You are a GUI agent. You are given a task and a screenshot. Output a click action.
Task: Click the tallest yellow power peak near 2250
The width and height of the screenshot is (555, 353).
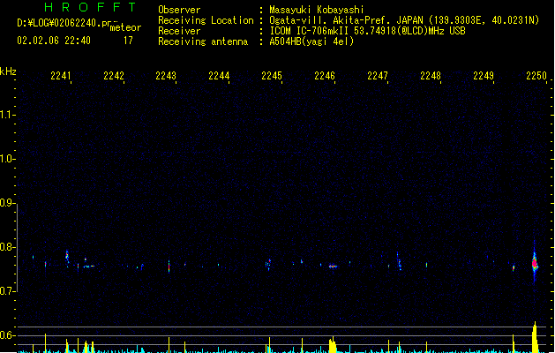(x=535, y=337)
